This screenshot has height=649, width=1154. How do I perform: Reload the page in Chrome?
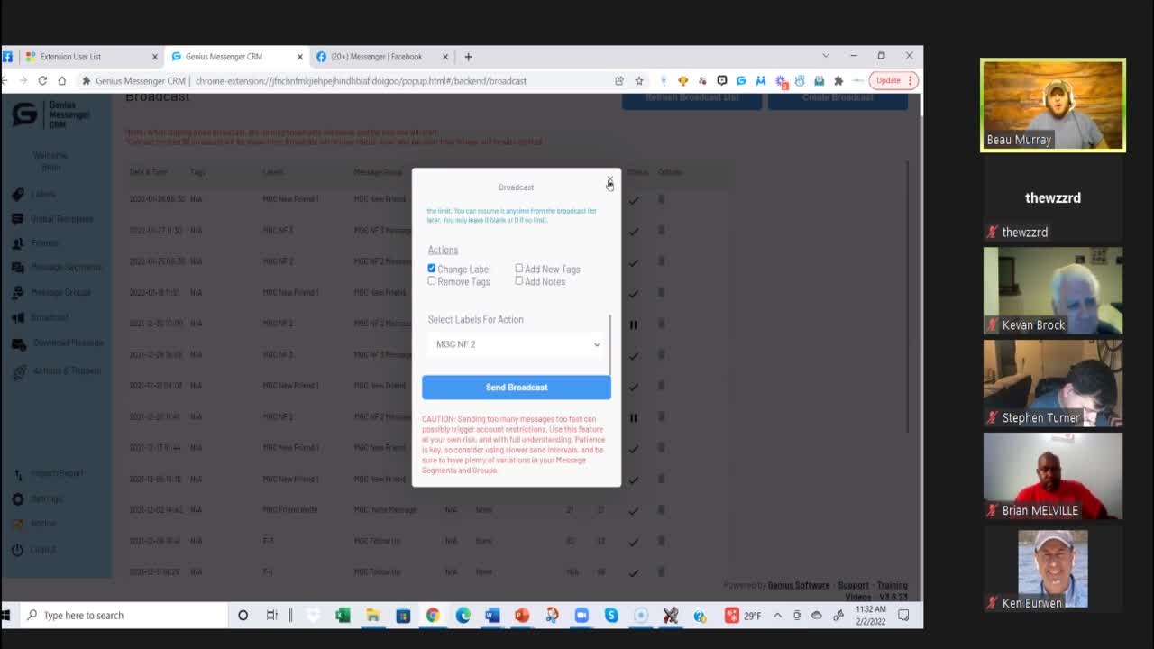(x=42, y=80)
